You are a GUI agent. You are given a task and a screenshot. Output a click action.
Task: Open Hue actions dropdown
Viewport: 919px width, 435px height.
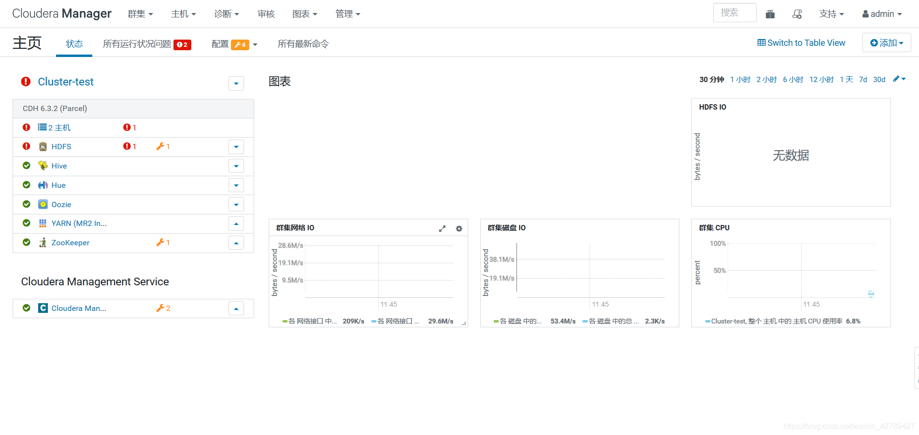click(x=236, y=185)
